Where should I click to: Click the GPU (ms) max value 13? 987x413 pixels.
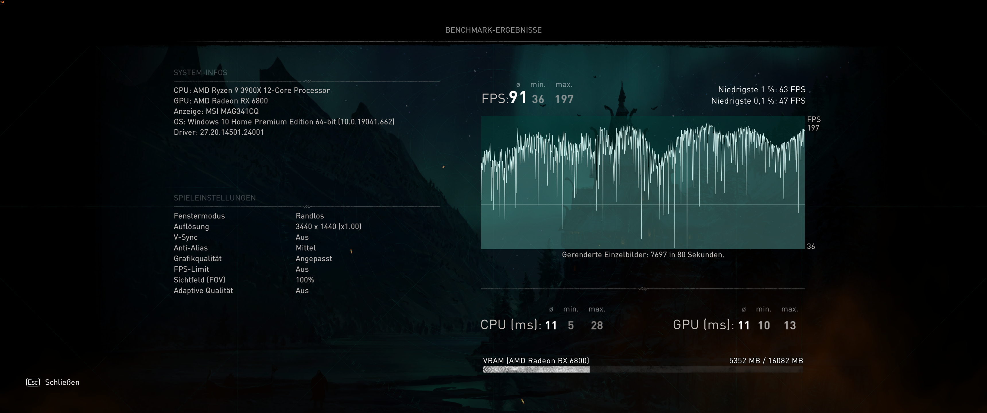790,325
